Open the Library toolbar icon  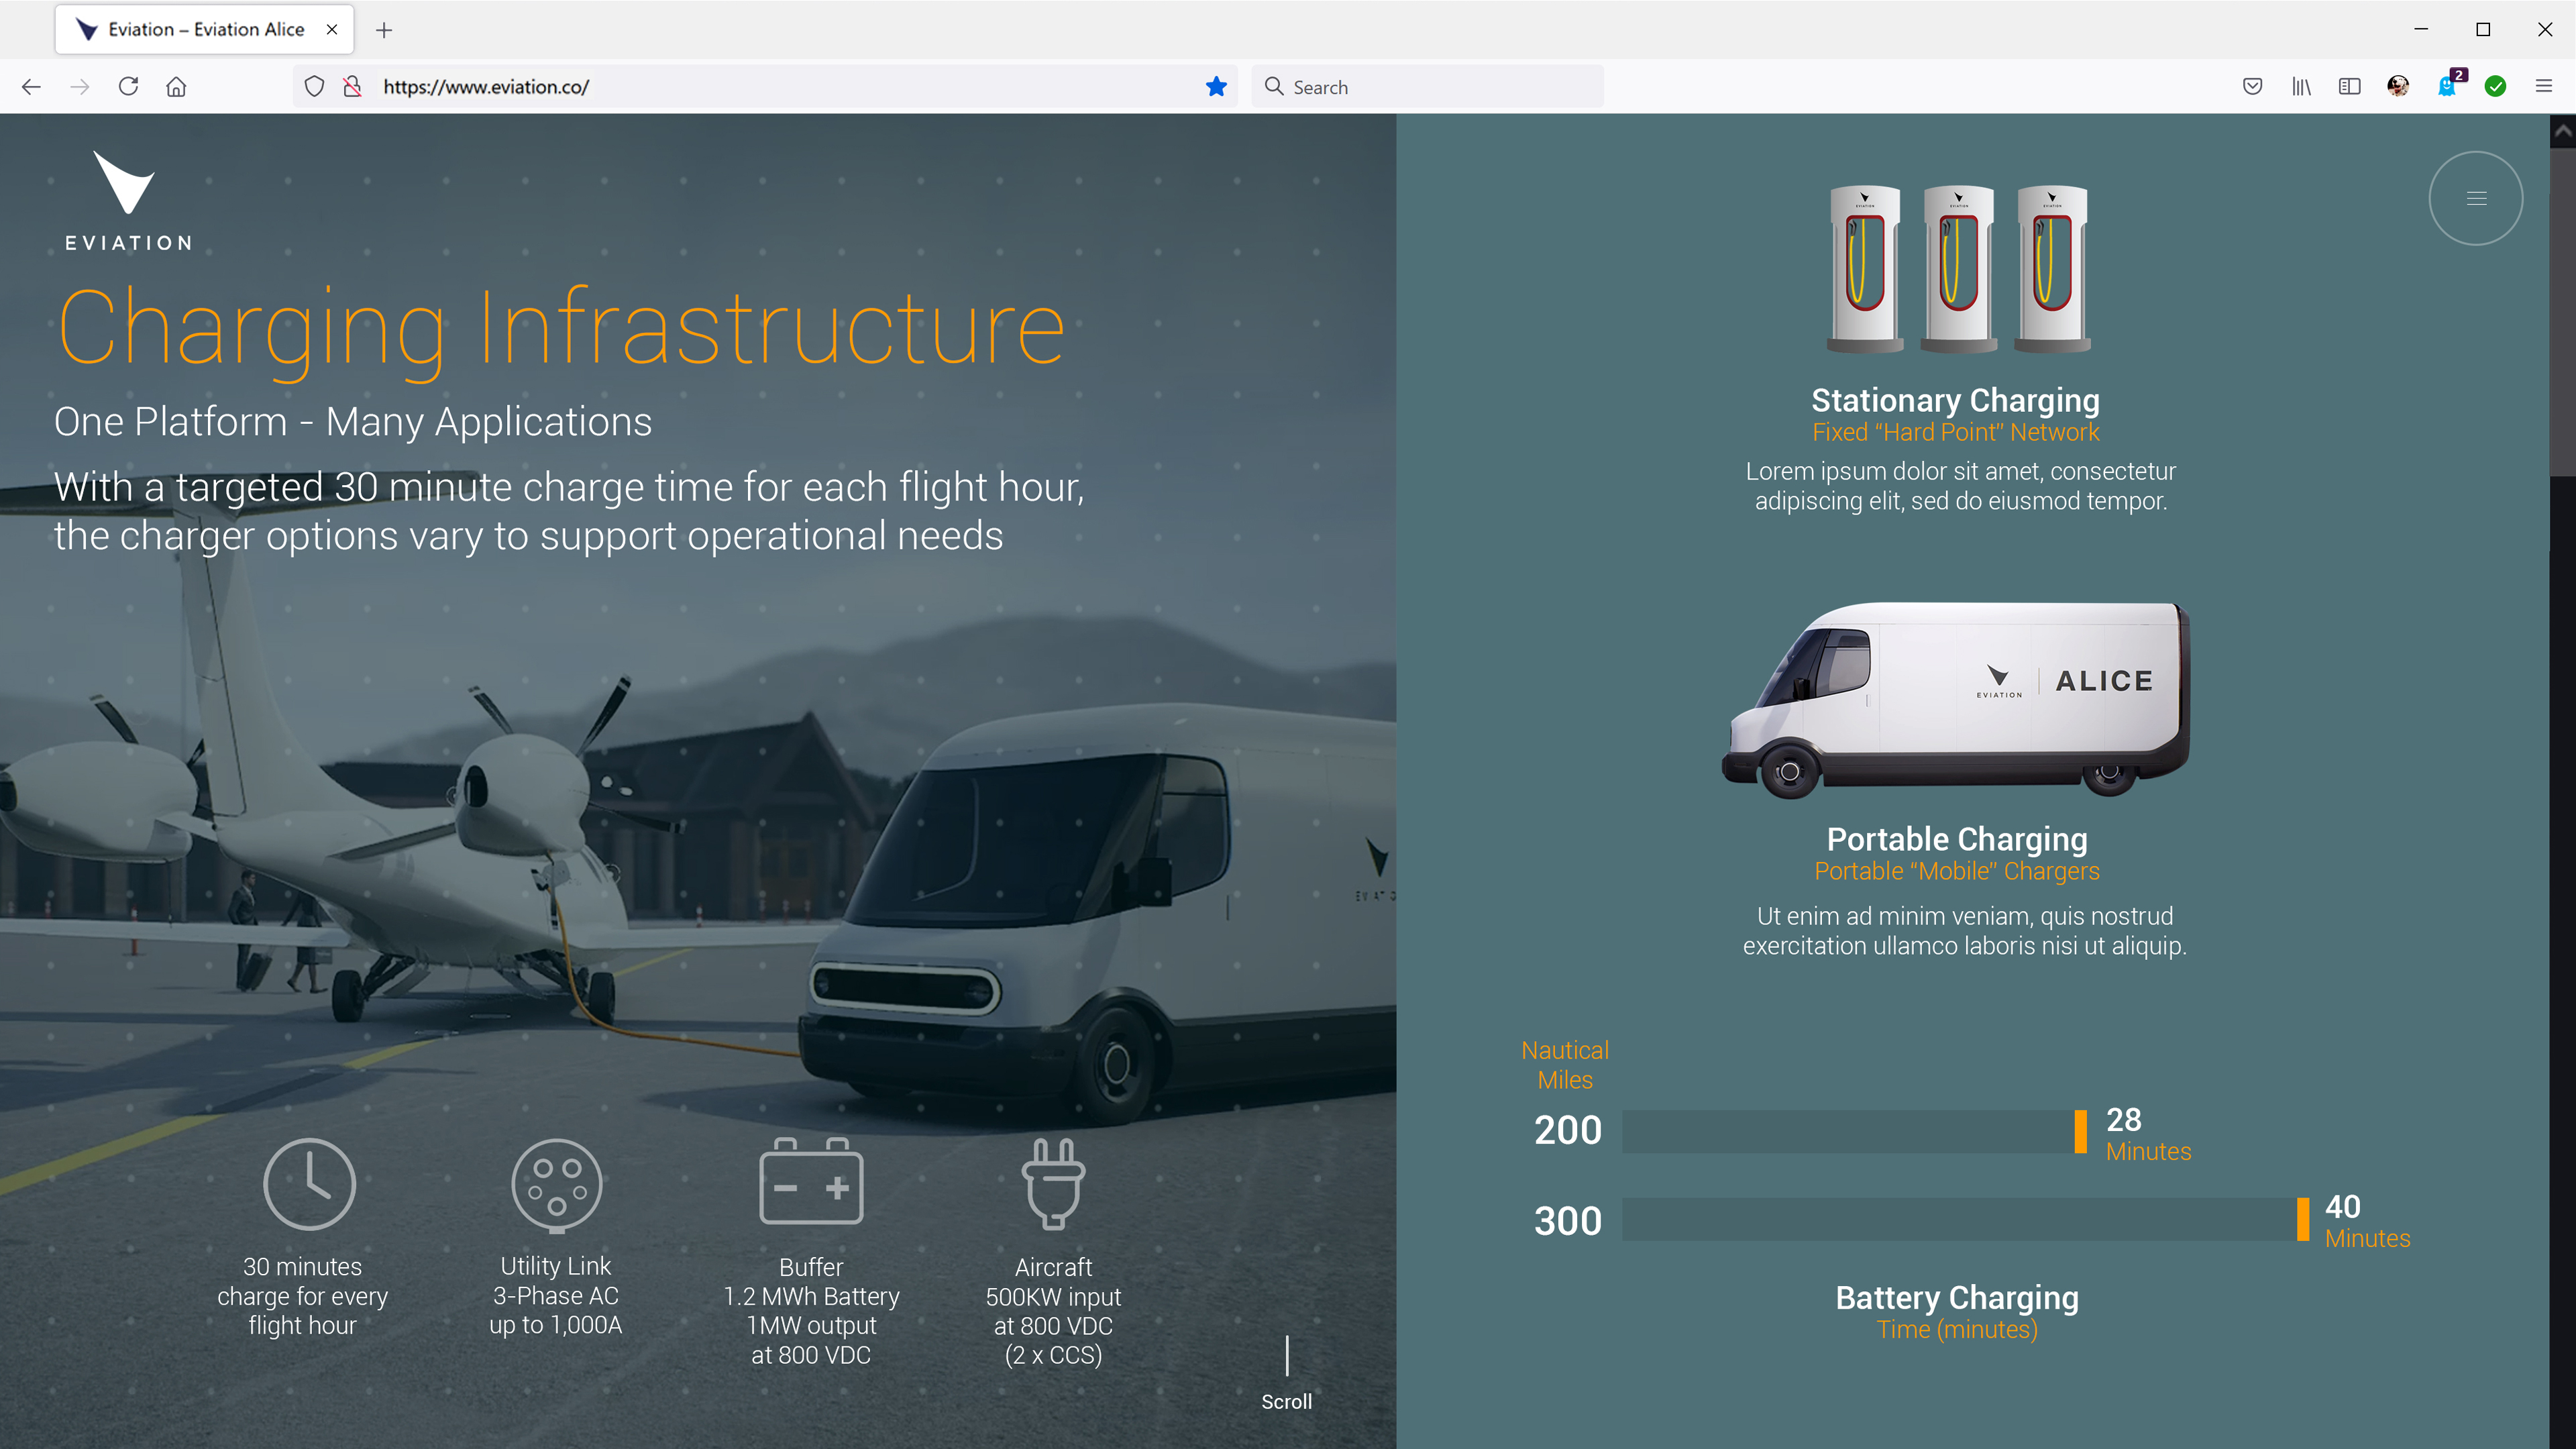(2301, 87)
